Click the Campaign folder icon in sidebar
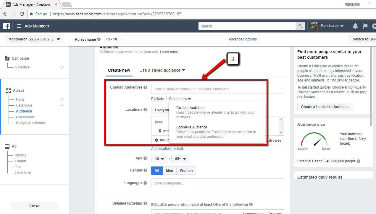The width and height of the screenshot is (376, 214). pyautogui.click(x=7, y=58)
